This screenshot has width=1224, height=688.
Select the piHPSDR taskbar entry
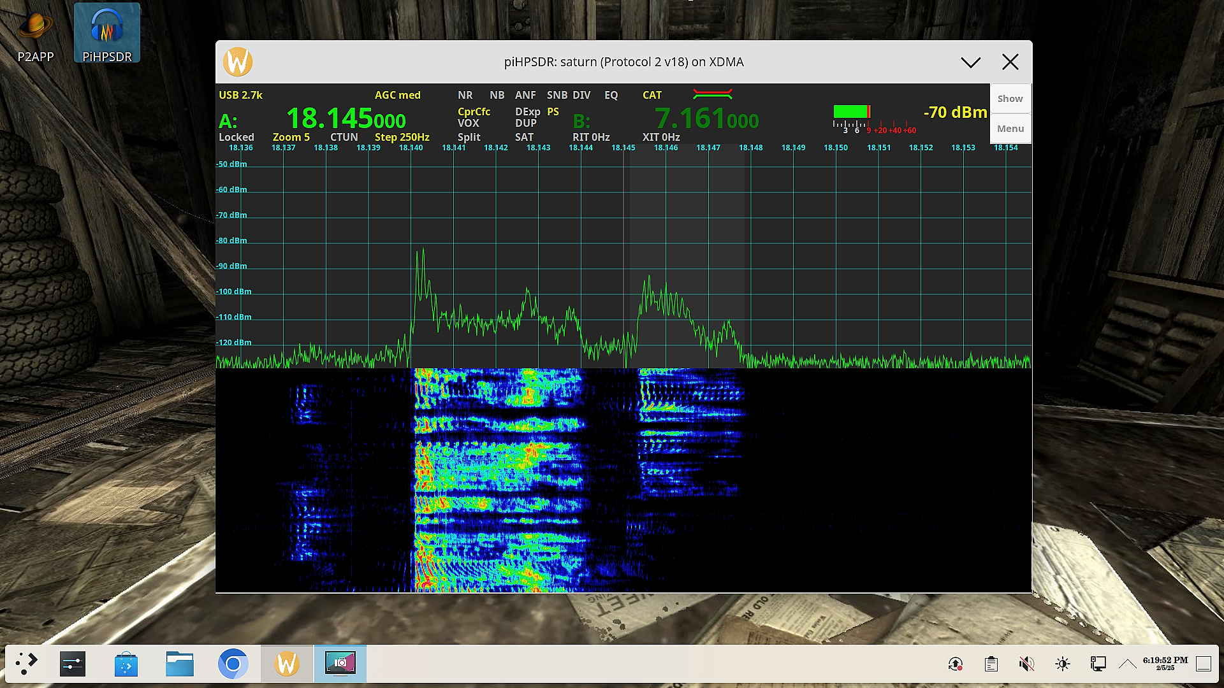[287, 664]
